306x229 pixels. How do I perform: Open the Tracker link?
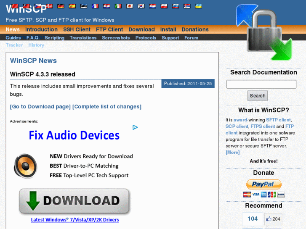pos(14,45)
